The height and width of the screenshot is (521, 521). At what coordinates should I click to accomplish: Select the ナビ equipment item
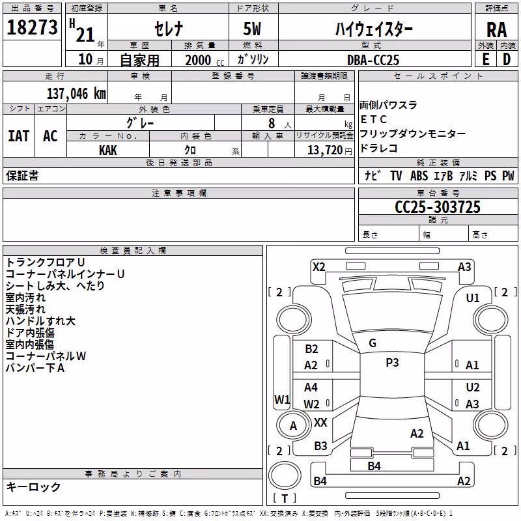click(x=372, y=175)
